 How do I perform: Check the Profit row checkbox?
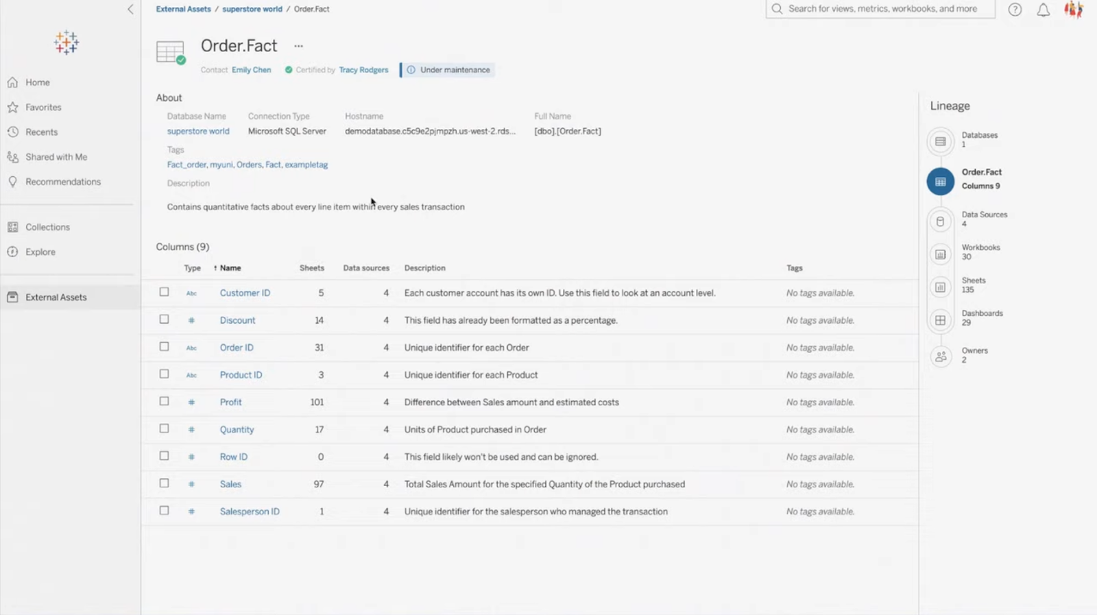pyautogui.click(x=164, y=401)
